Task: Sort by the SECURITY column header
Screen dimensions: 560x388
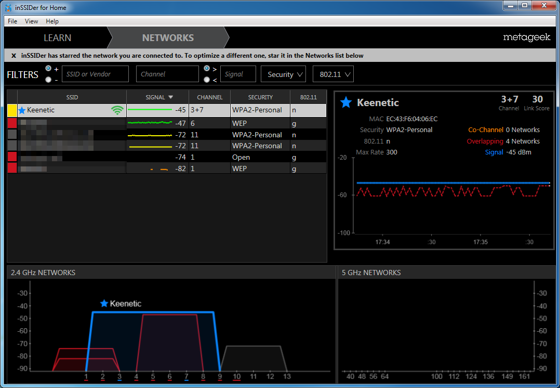Action: point(260,97)
